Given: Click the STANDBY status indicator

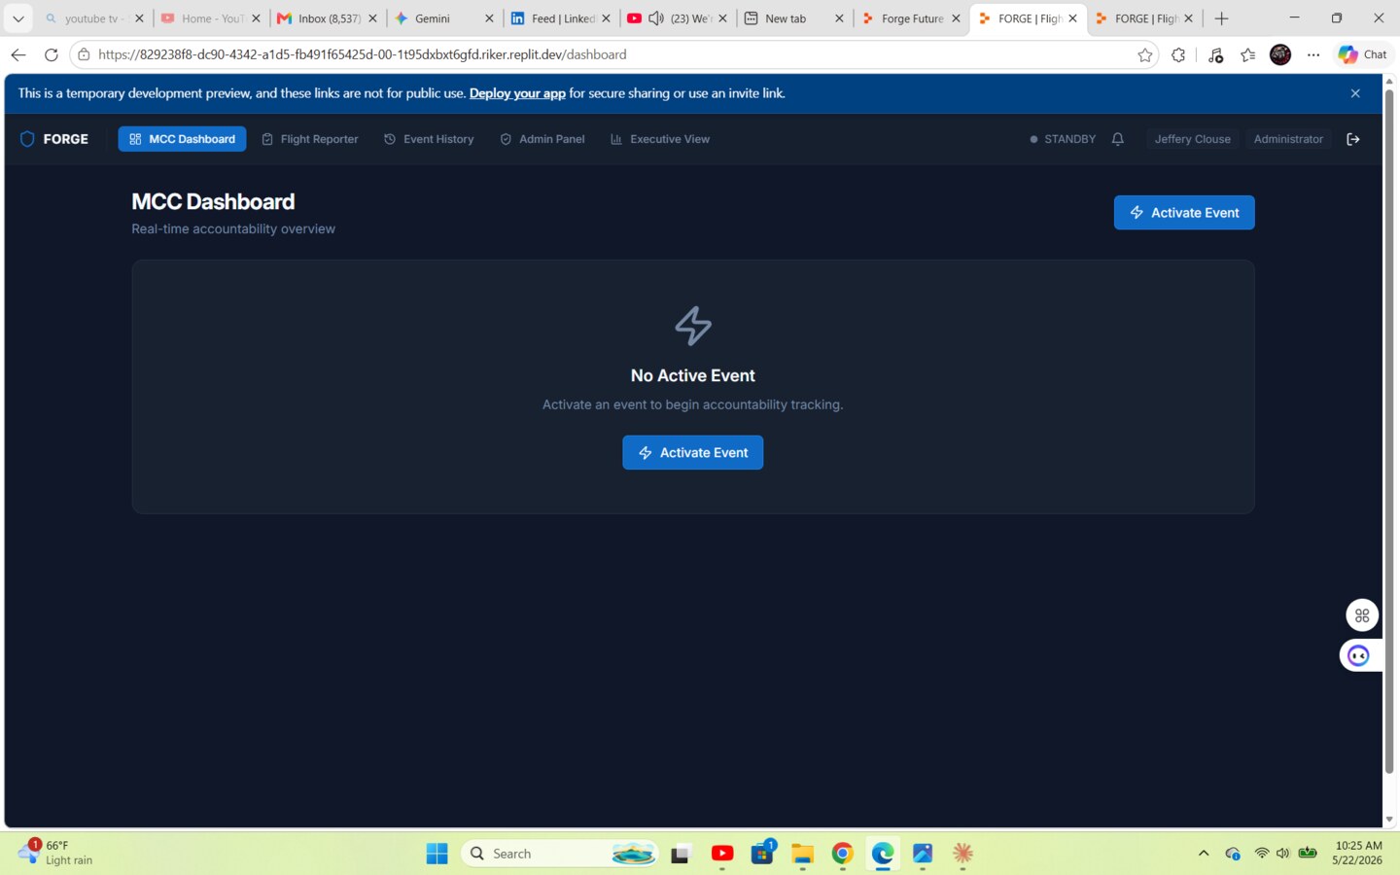Looking at the screenshot, I should [1063, 139].
